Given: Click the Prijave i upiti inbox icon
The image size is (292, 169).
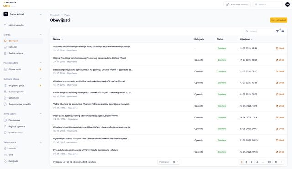Looking at the screenshot, I should pyautogui.click(x=5, y=69).
